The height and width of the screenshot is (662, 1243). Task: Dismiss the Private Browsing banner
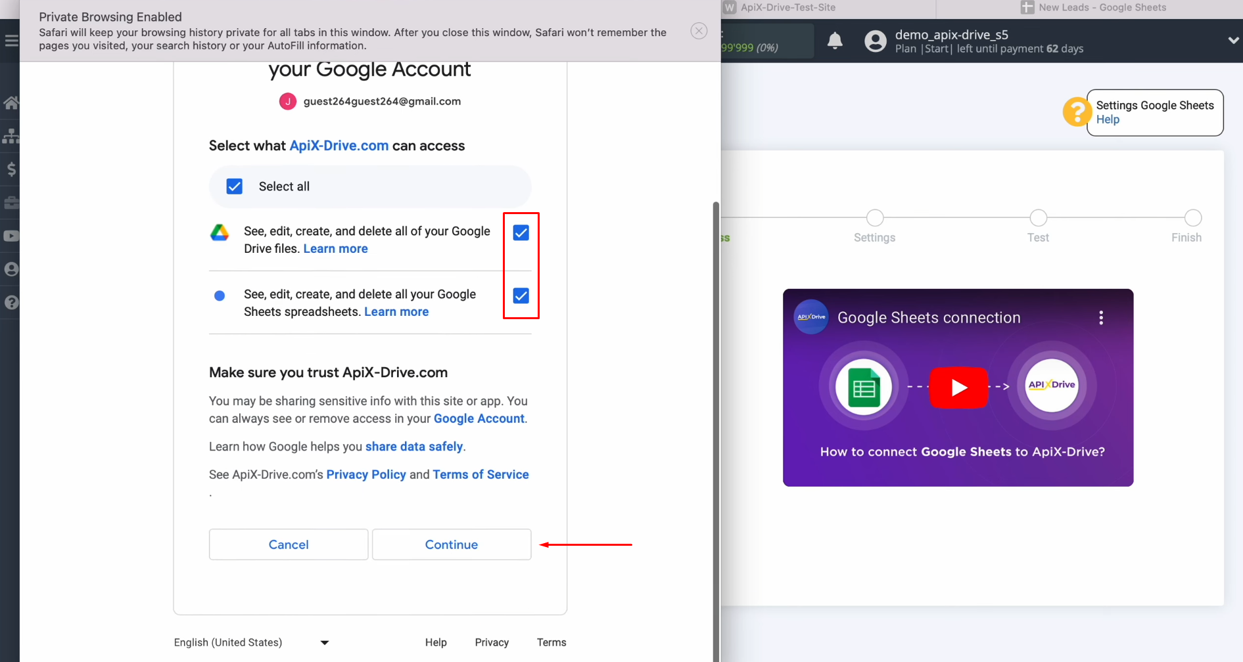click(699, 31)
